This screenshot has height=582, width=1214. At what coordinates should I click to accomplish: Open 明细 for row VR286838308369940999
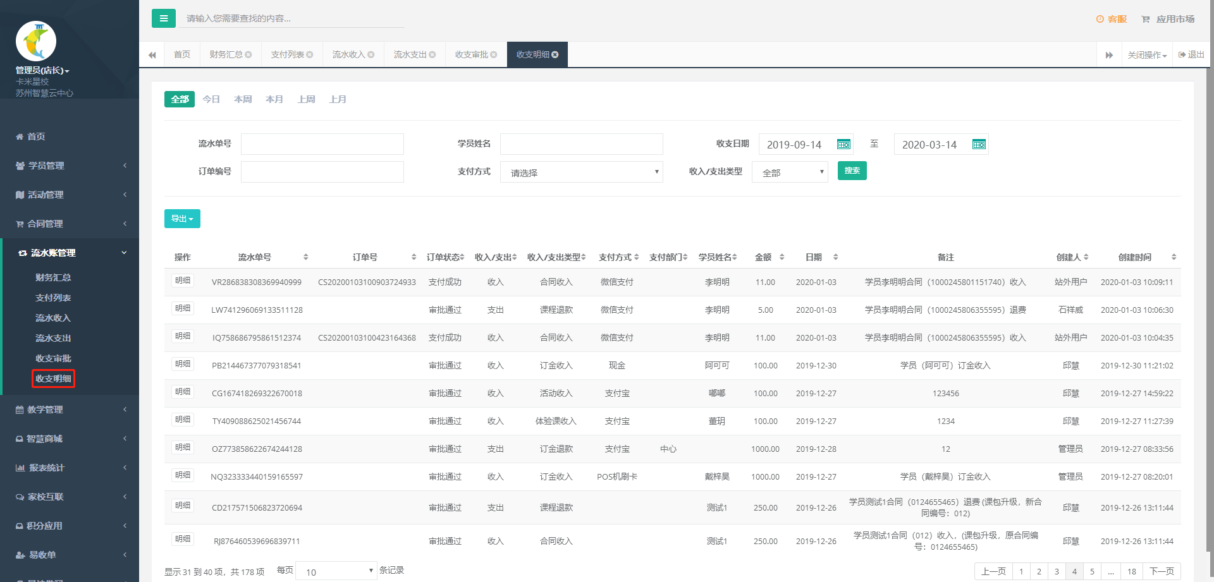pyautogui.click(x=183, y=281)
